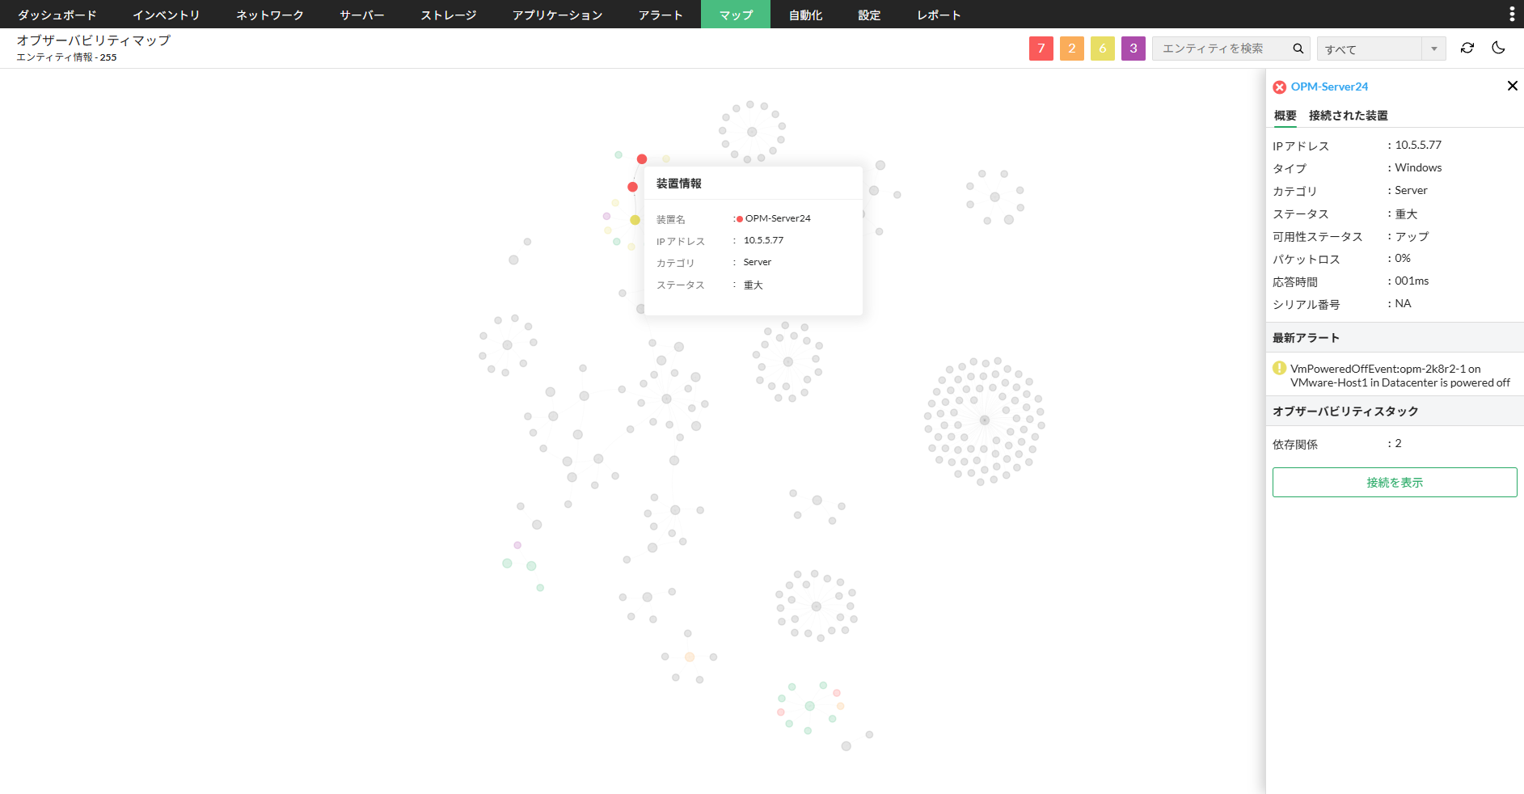This screenshot has height=794, width=1524.
Task: Click the IP address 10.5.5.77 in side panel
Action: click(1418, 145)
